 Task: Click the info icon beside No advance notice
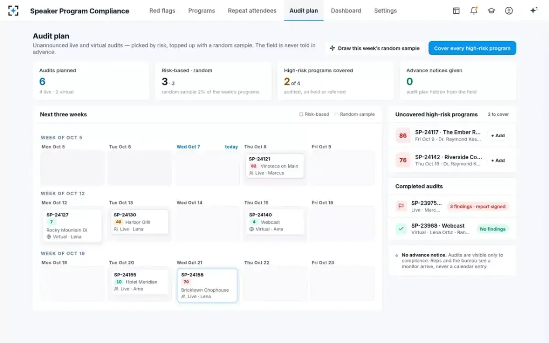396,255
